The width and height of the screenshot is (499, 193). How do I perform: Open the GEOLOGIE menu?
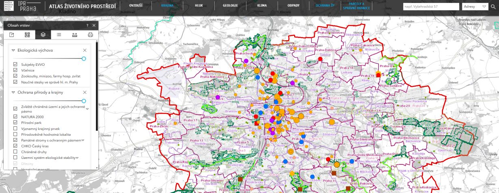tap(230, 6)
